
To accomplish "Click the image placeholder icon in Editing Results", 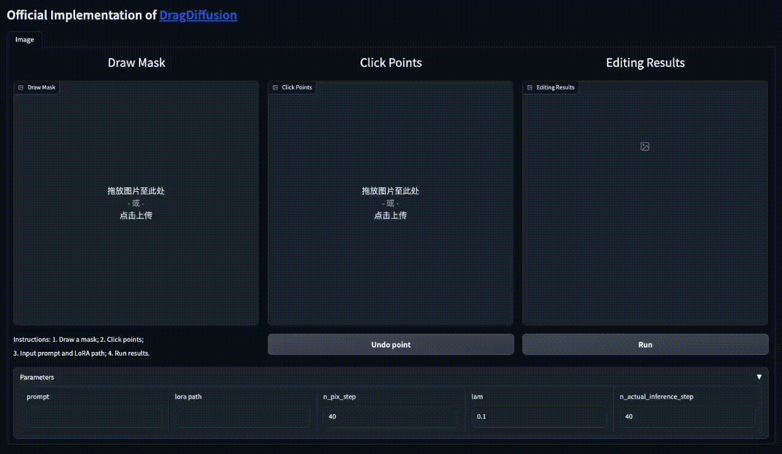I will (645, 146).
